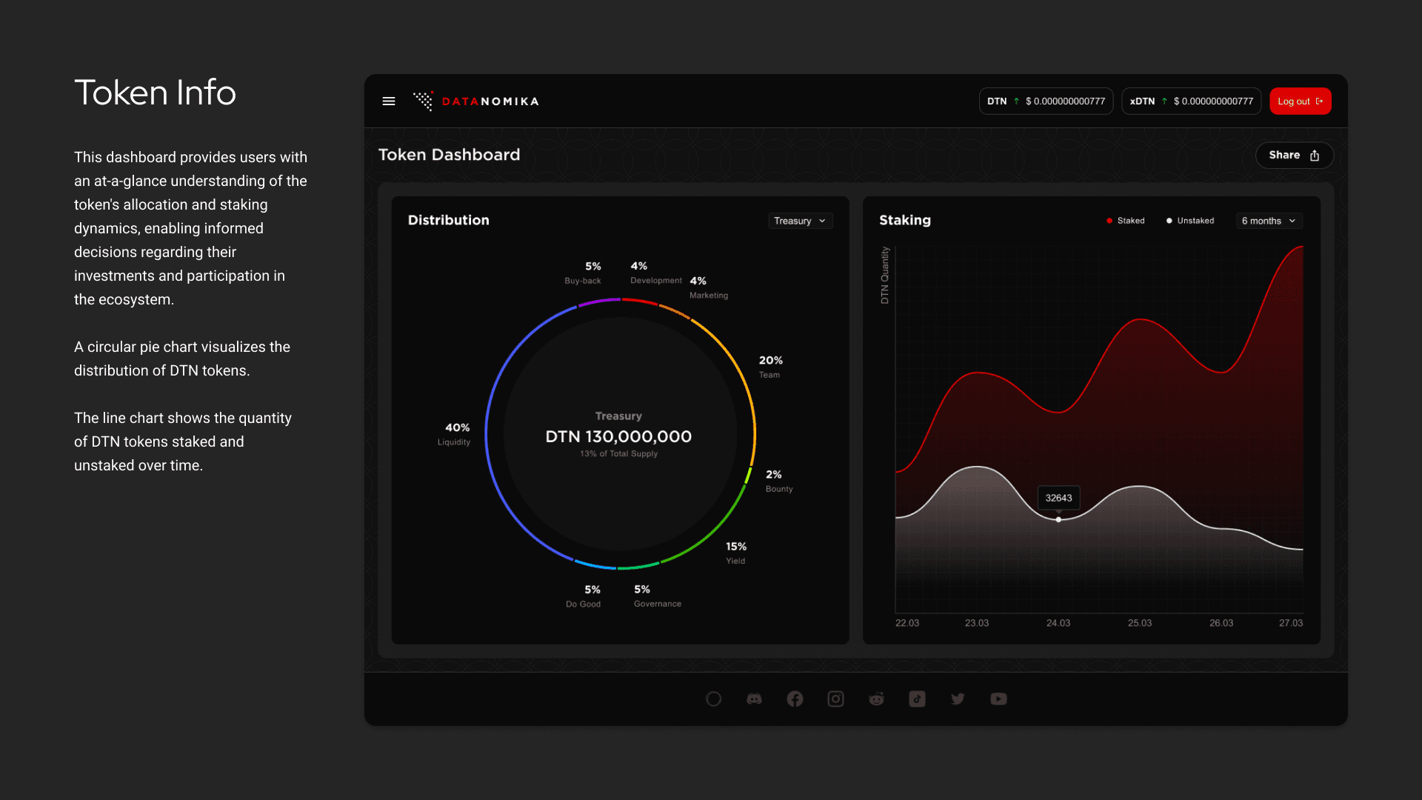The width and height of the screenshot is (1422, 800).
Task: Open the Facebook link icon
Action: point(795,699)
